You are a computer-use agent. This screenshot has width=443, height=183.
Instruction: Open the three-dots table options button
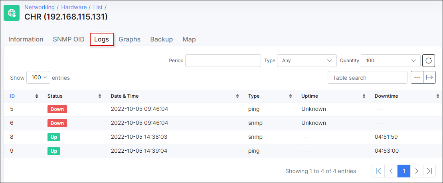(417, 77)
